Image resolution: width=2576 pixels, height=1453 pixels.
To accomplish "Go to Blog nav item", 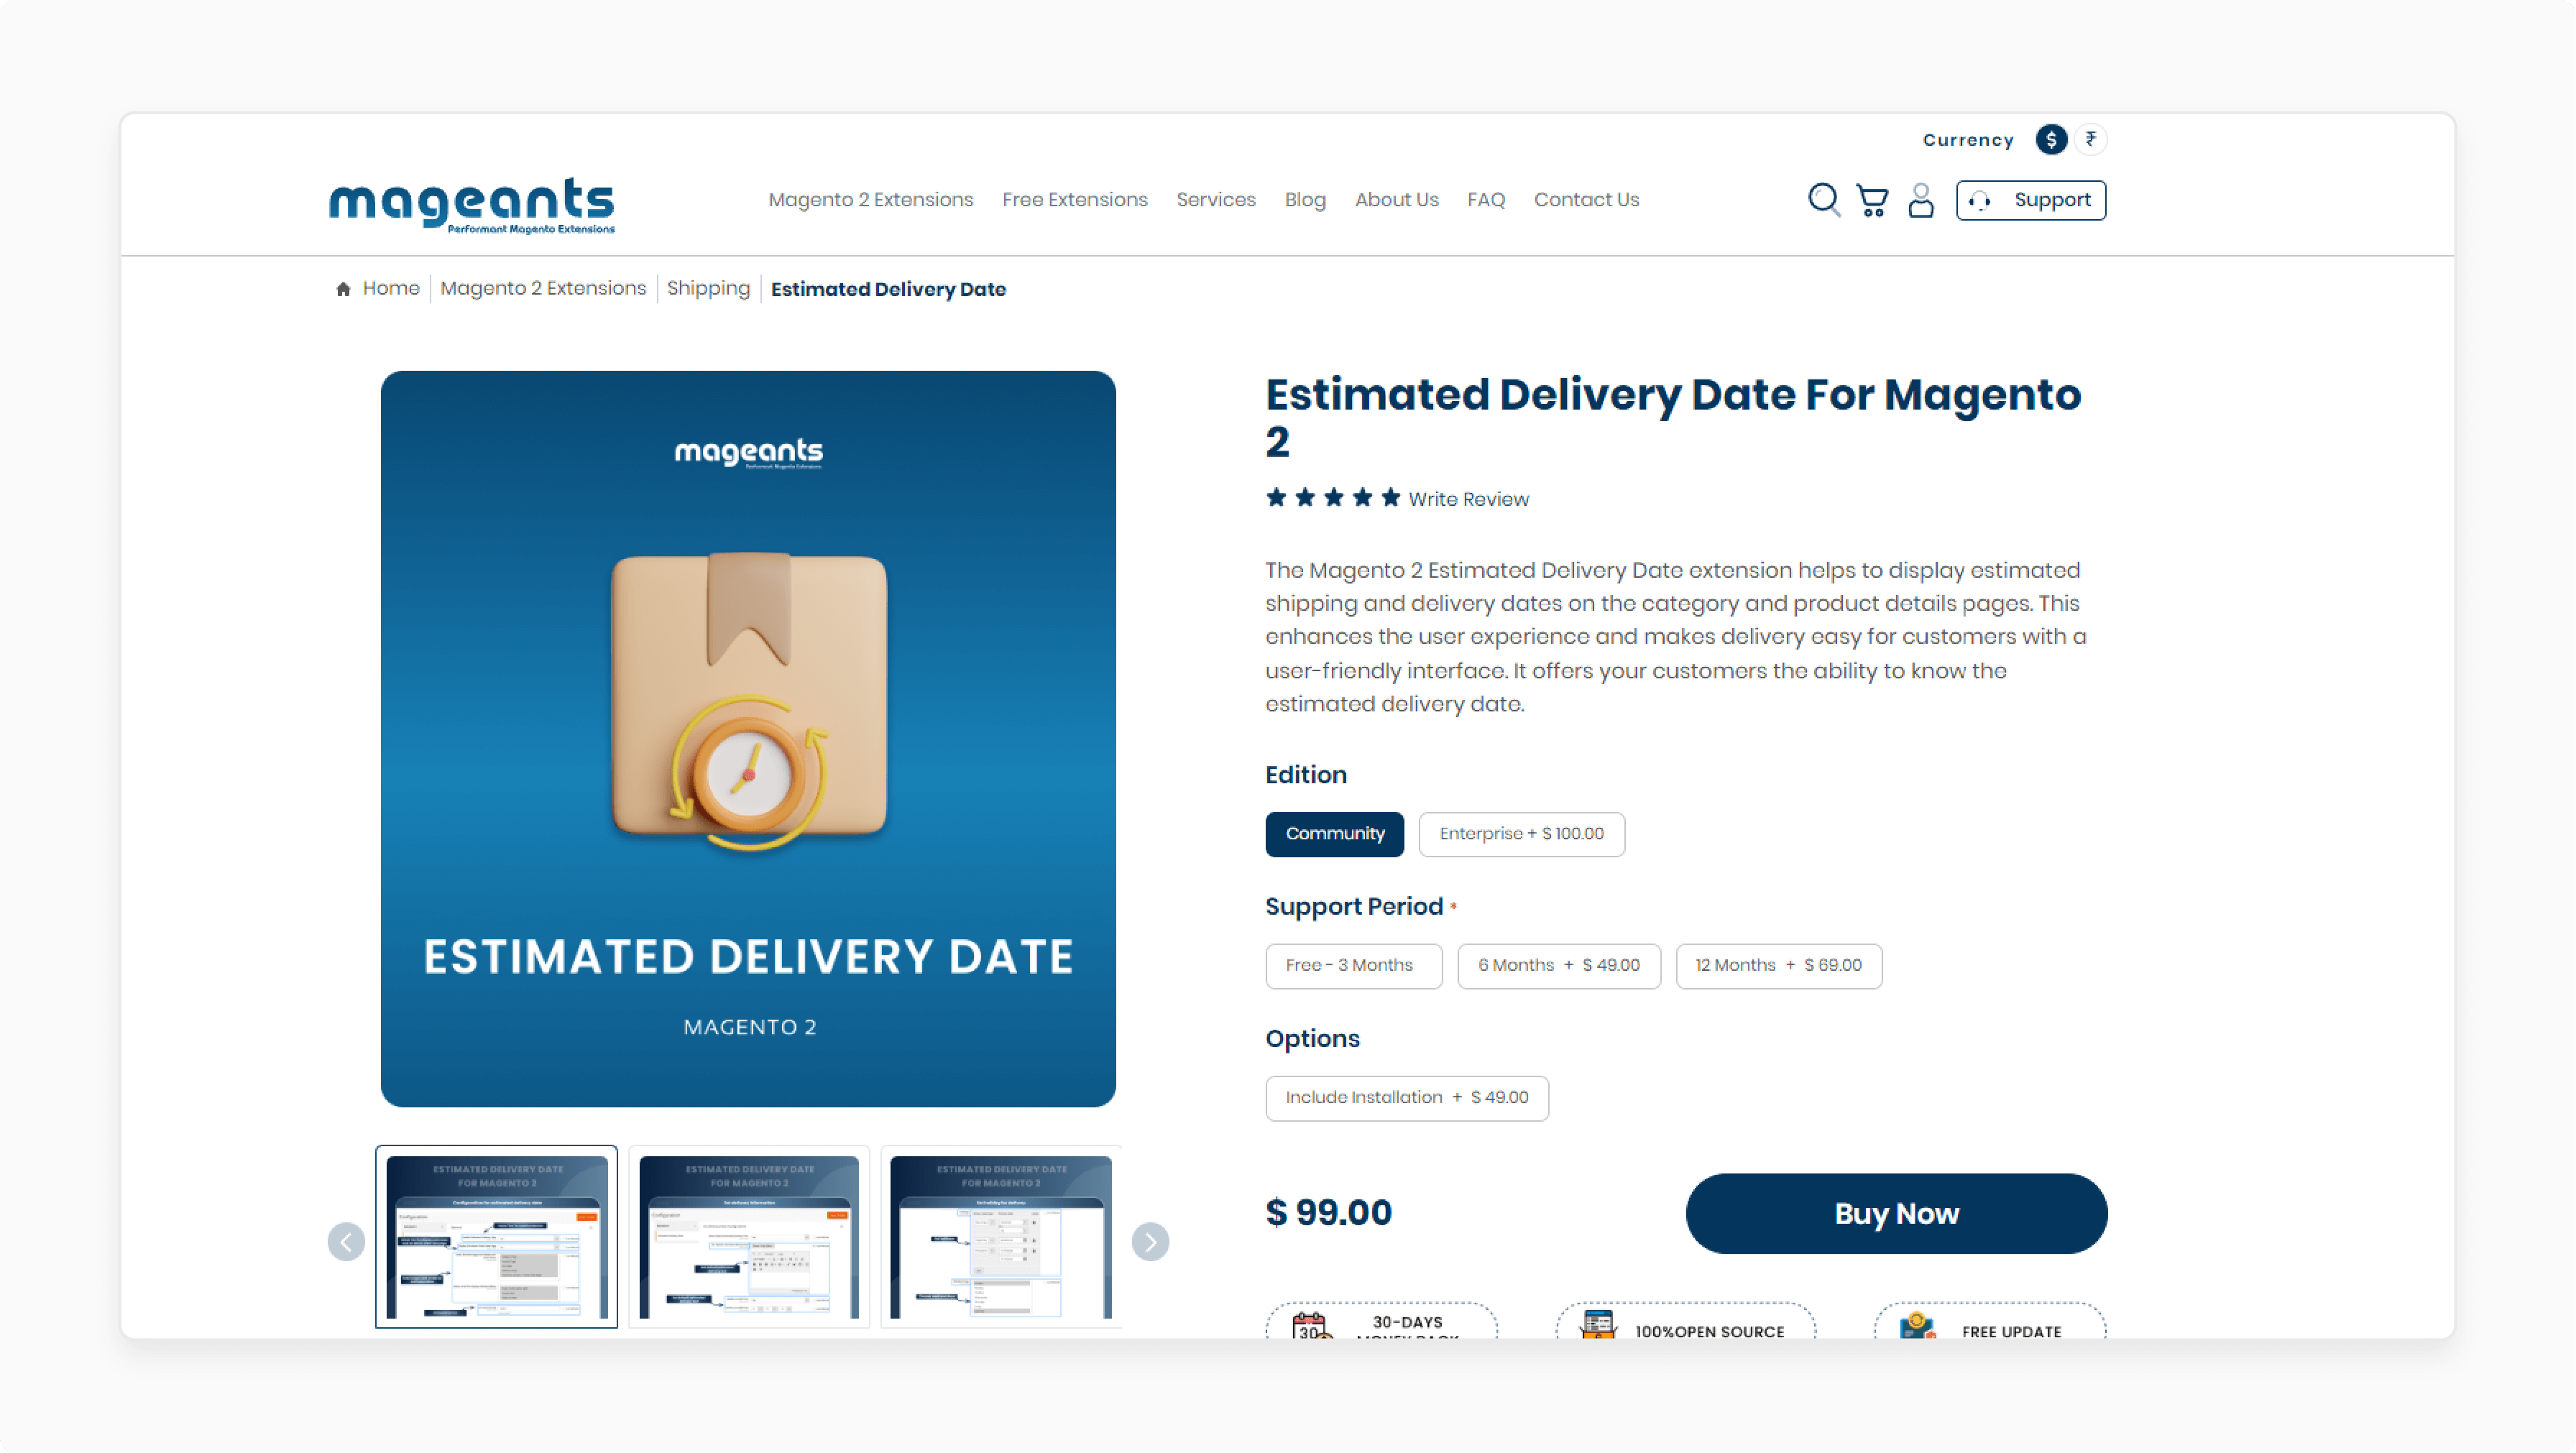I will pos(1304,200).
